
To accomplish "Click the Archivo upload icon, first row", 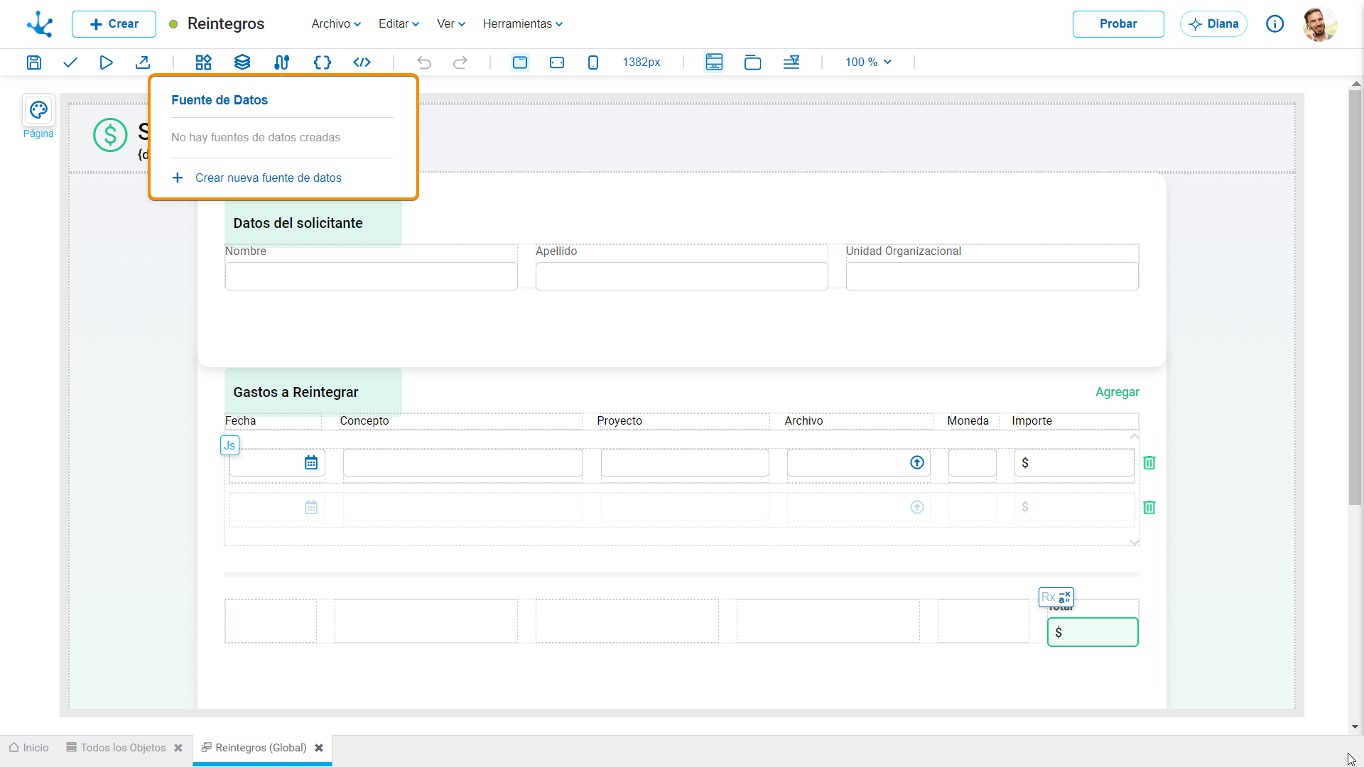I will coord(917,463).
